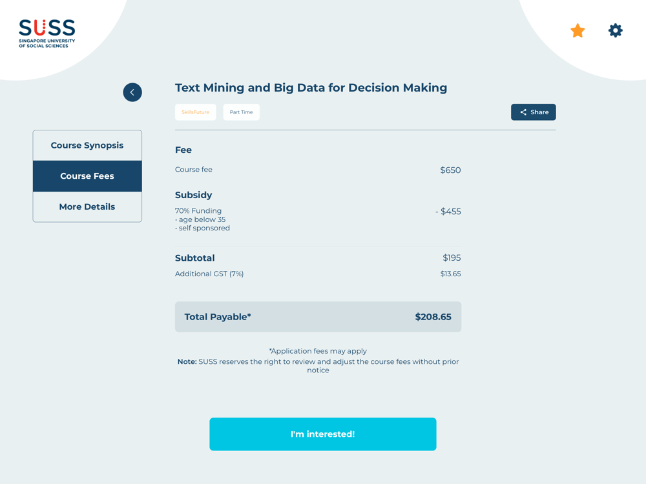Click the $208.65 total amount
Screen dimensions: 646x484
click(433, 317)
